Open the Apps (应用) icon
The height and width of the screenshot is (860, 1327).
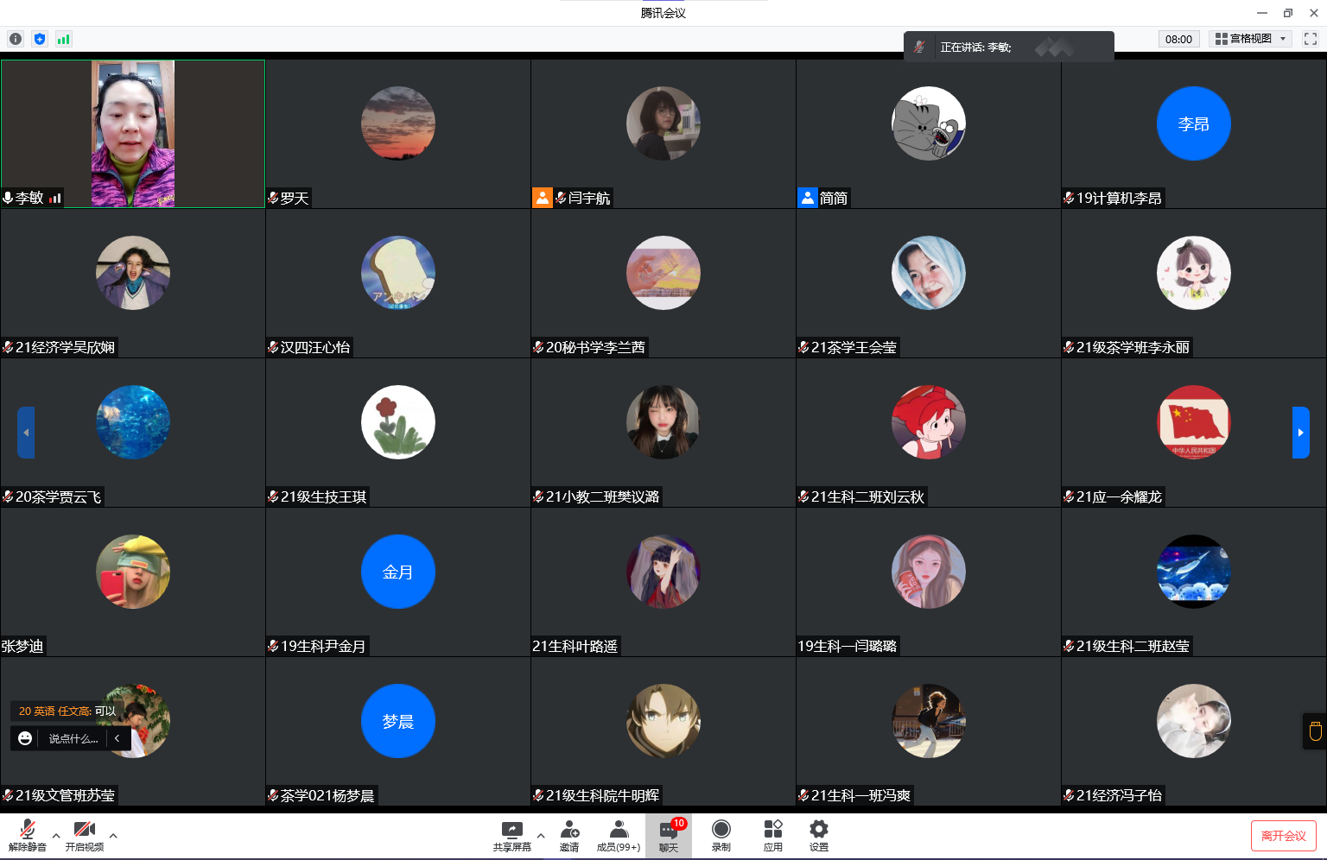[x=772, y=835]
